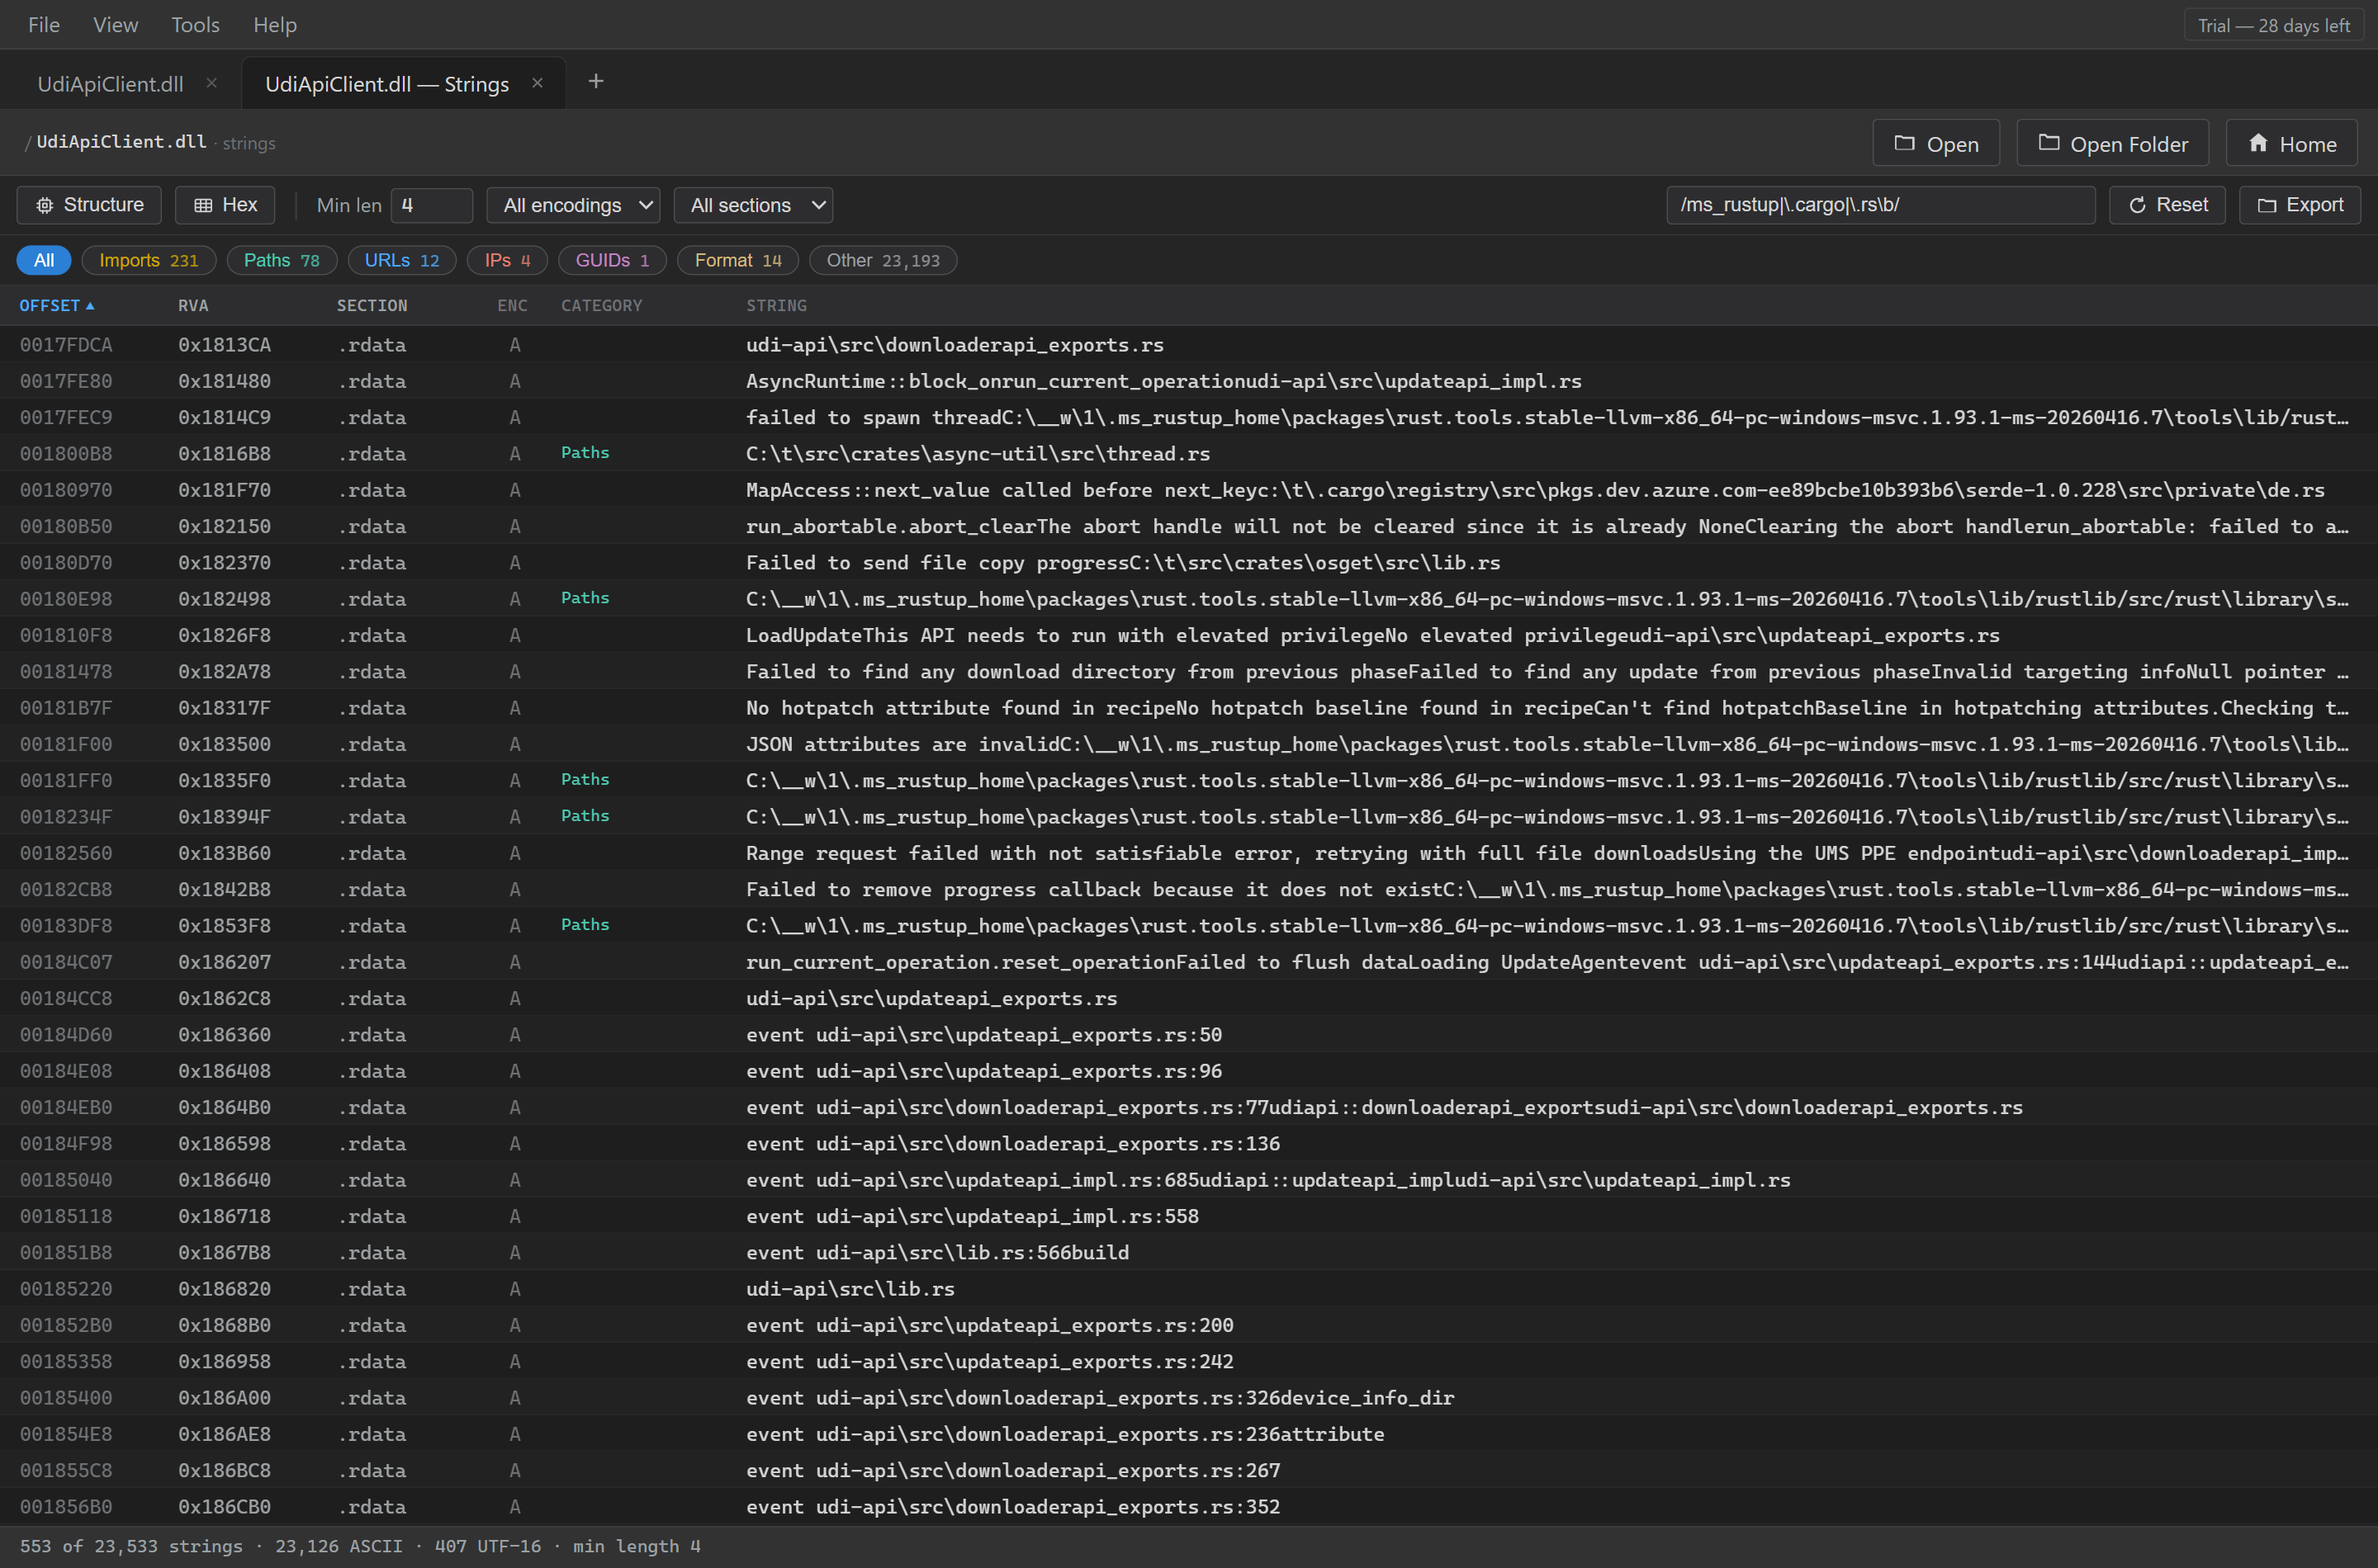Click RVA 0x182370 cell
This screenshot has width=2378, height=1568.
point(224,563)
